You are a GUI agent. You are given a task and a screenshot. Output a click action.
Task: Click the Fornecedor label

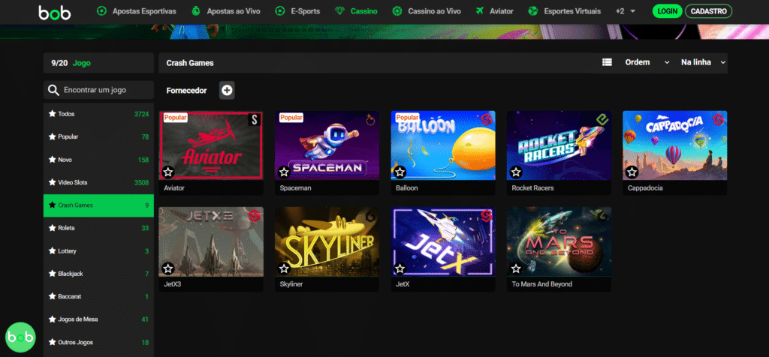pos(186,91)
